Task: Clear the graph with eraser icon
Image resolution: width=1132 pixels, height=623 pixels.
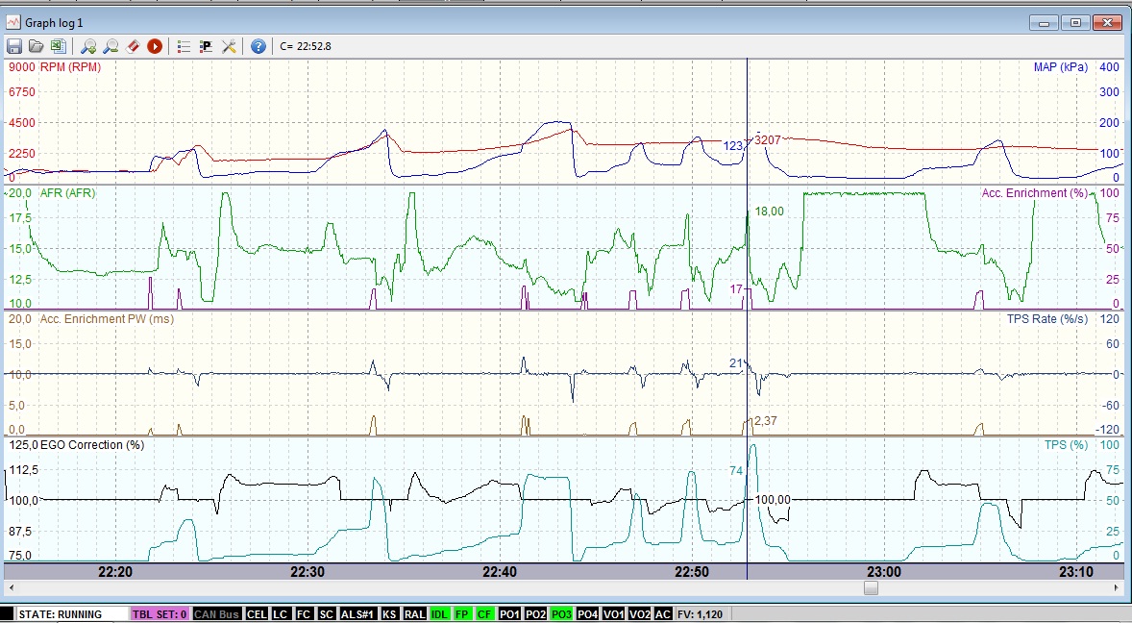Action: (x=133, y=46)
